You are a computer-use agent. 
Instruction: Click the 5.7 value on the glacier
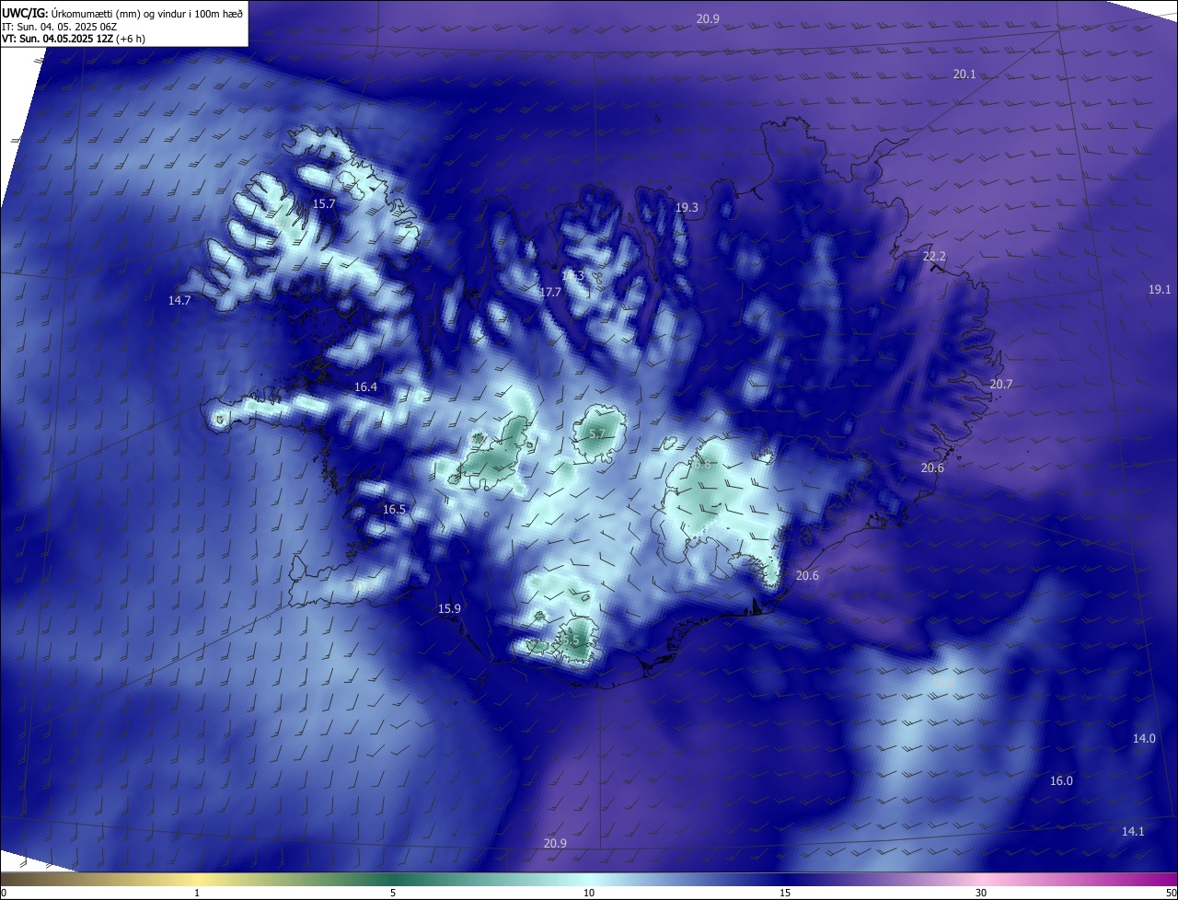point(596,434)
